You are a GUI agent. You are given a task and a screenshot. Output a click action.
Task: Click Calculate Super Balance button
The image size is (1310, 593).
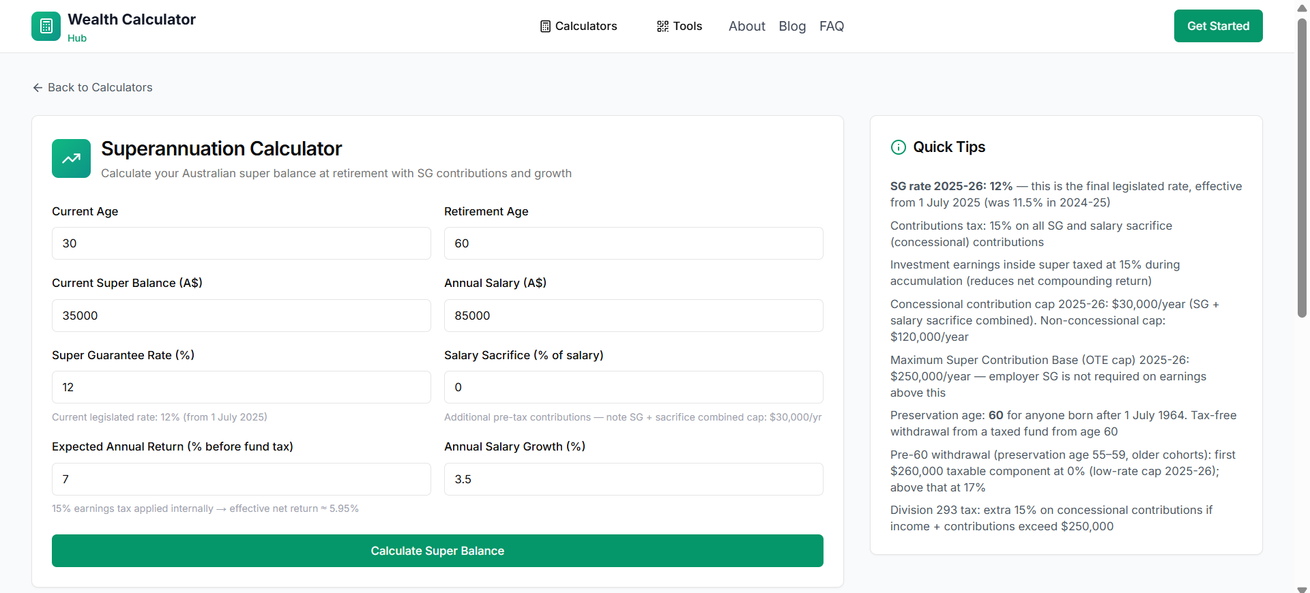437,551
